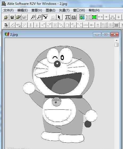Image resolution: width=123 pixels, height=149 pixels.
Task: Click the undo arrow icon
Action: click(53, 17)
